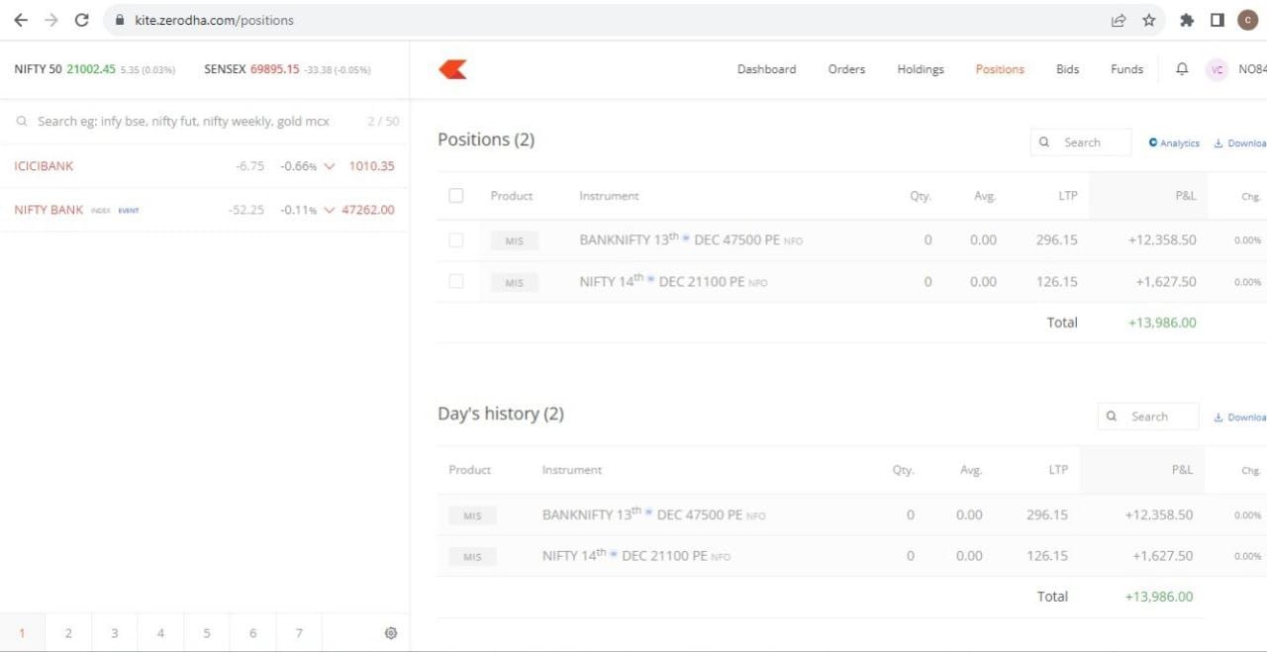Image resolution: width=1267 pixels, height=652 pixels.
Task: Click NIFTY BANK price 47262.00
Action: coord(368,210)
